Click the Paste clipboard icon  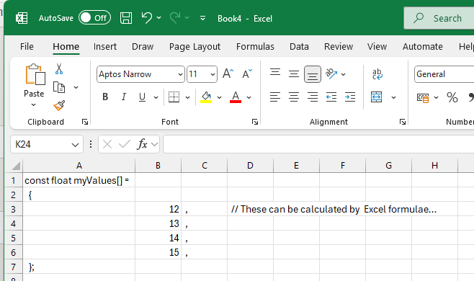tap(35, 74)
